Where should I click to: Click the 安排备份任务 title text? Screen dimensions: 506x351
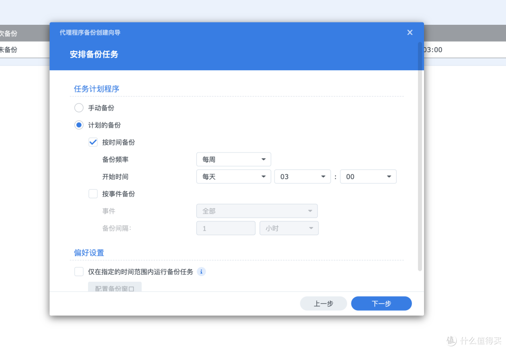[x=94, y=54]
